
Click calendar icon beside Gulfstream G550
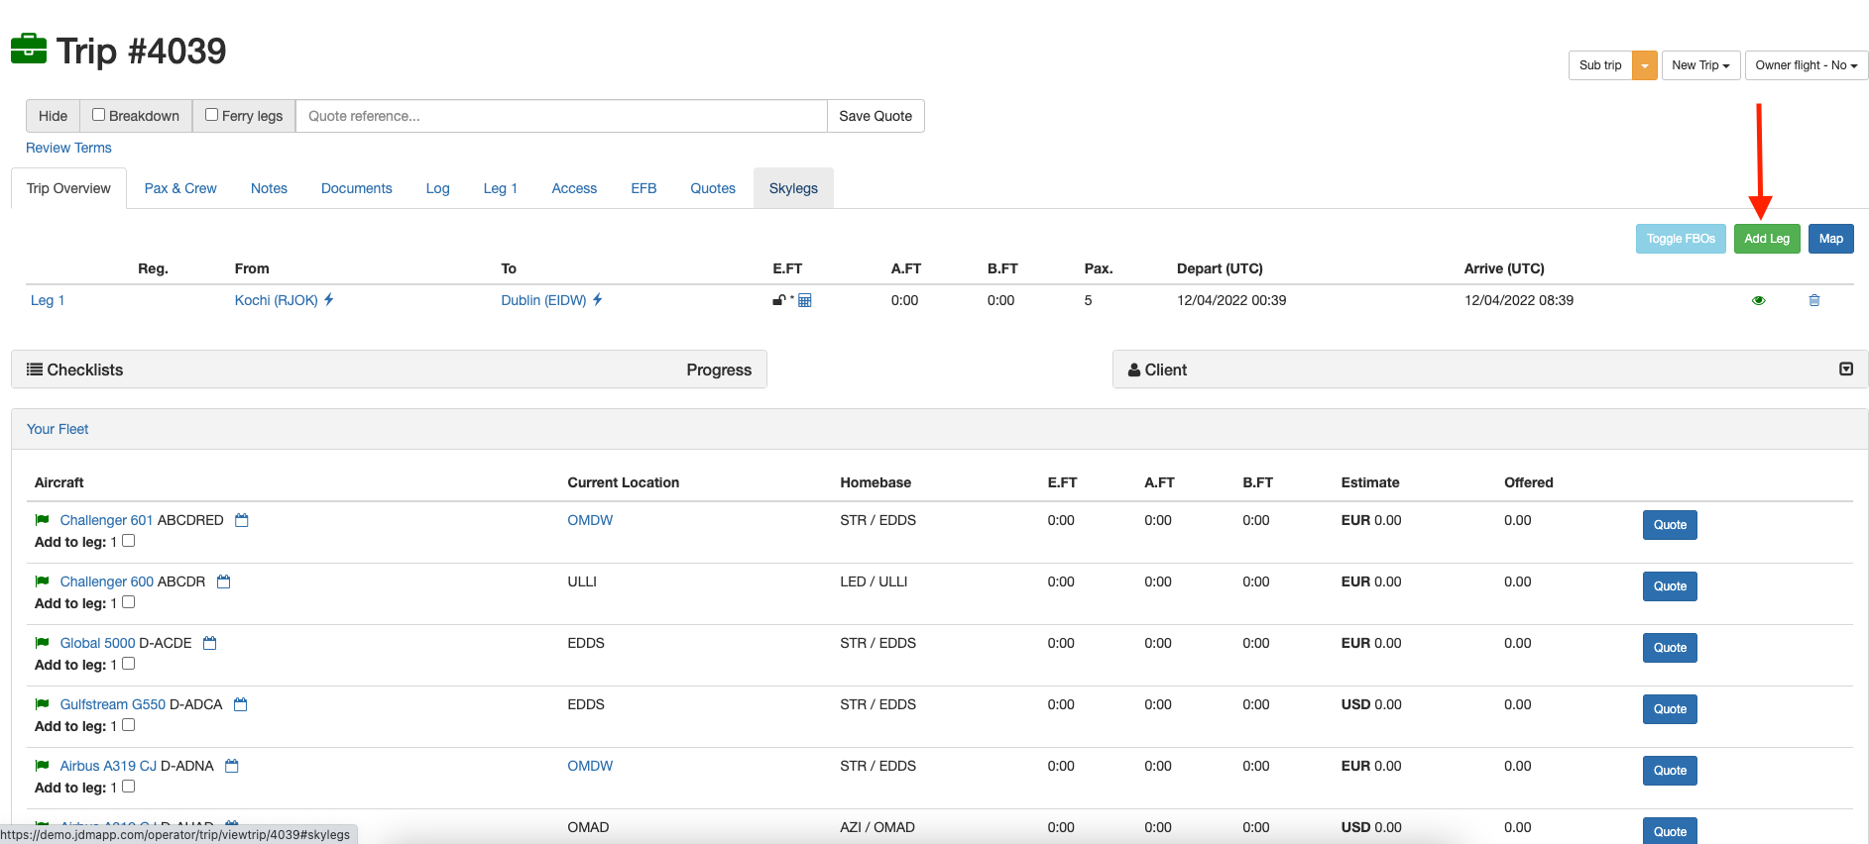[240, 704]
